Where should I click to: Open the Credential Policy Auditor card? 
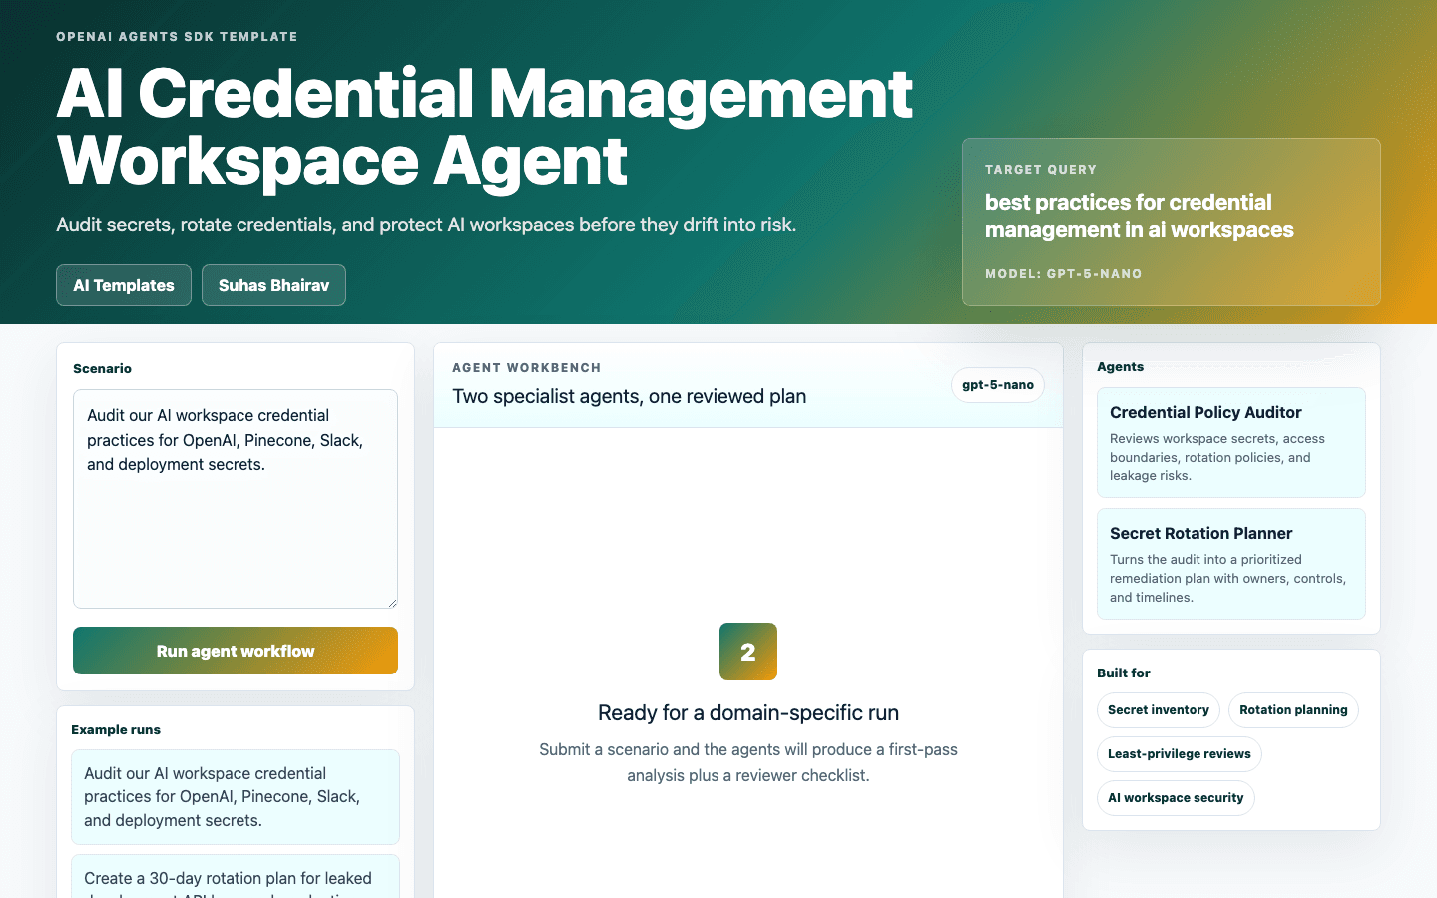click(1231, 443)
